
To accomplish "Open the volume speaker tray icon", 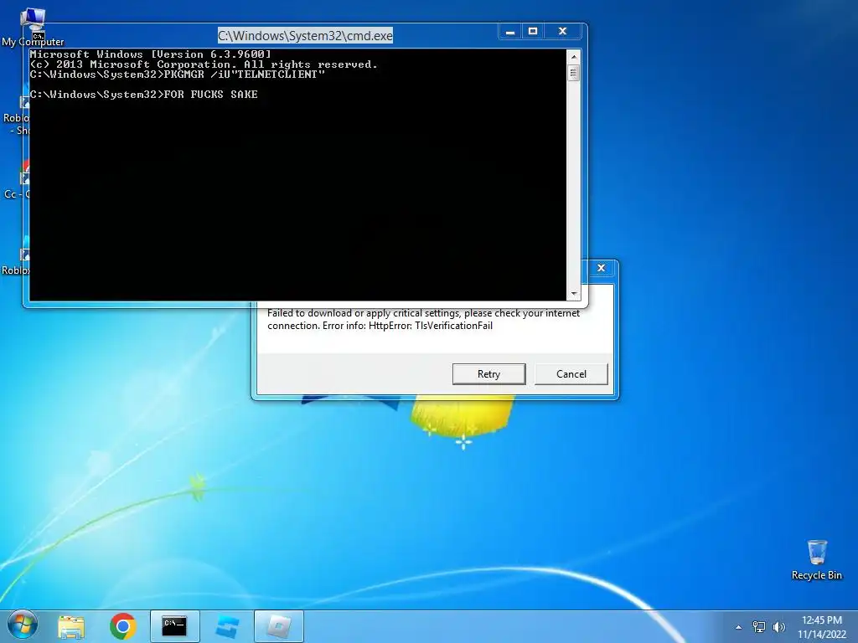I will (x=778, y=627).
